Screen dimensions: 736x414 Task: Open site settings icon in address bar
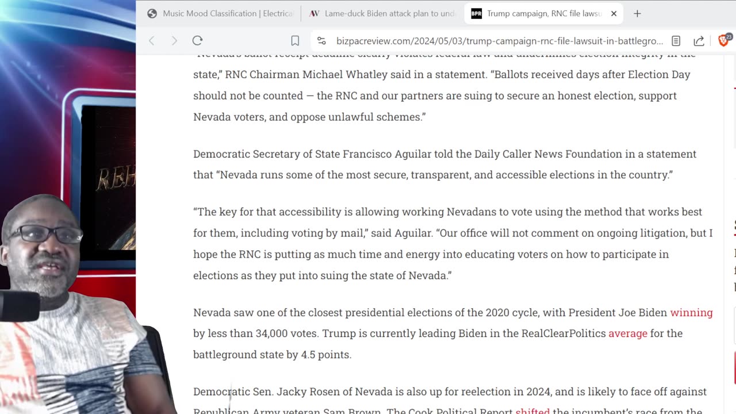tap(321, 41)
